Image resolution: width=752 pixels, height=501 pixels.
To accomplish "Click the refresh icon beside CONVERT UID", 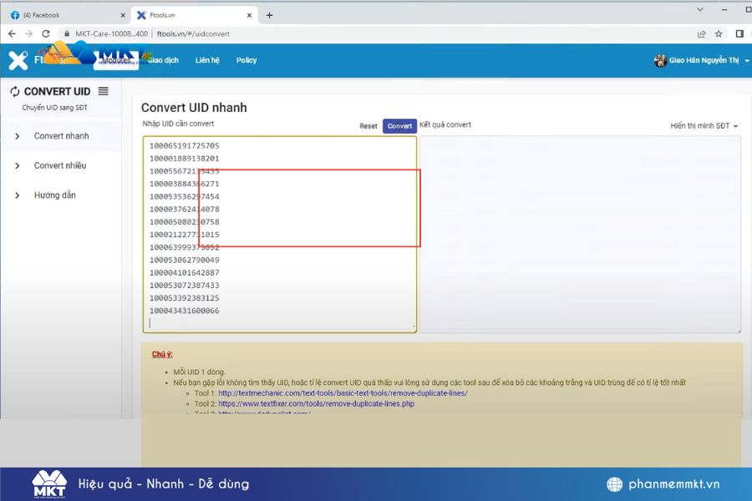I will tap(15, 91).
